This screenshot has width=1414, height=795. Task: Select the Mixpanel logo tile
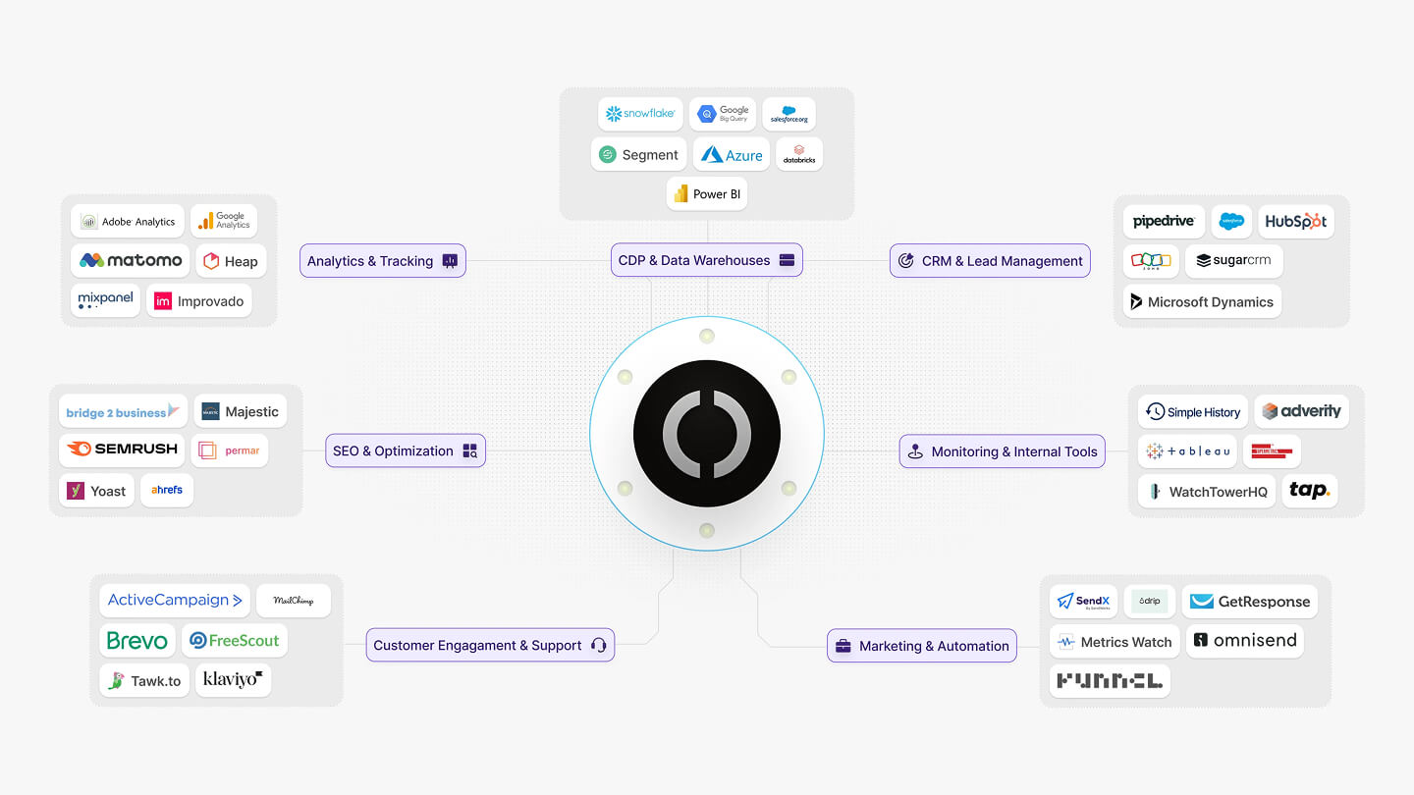coord(105,300)
